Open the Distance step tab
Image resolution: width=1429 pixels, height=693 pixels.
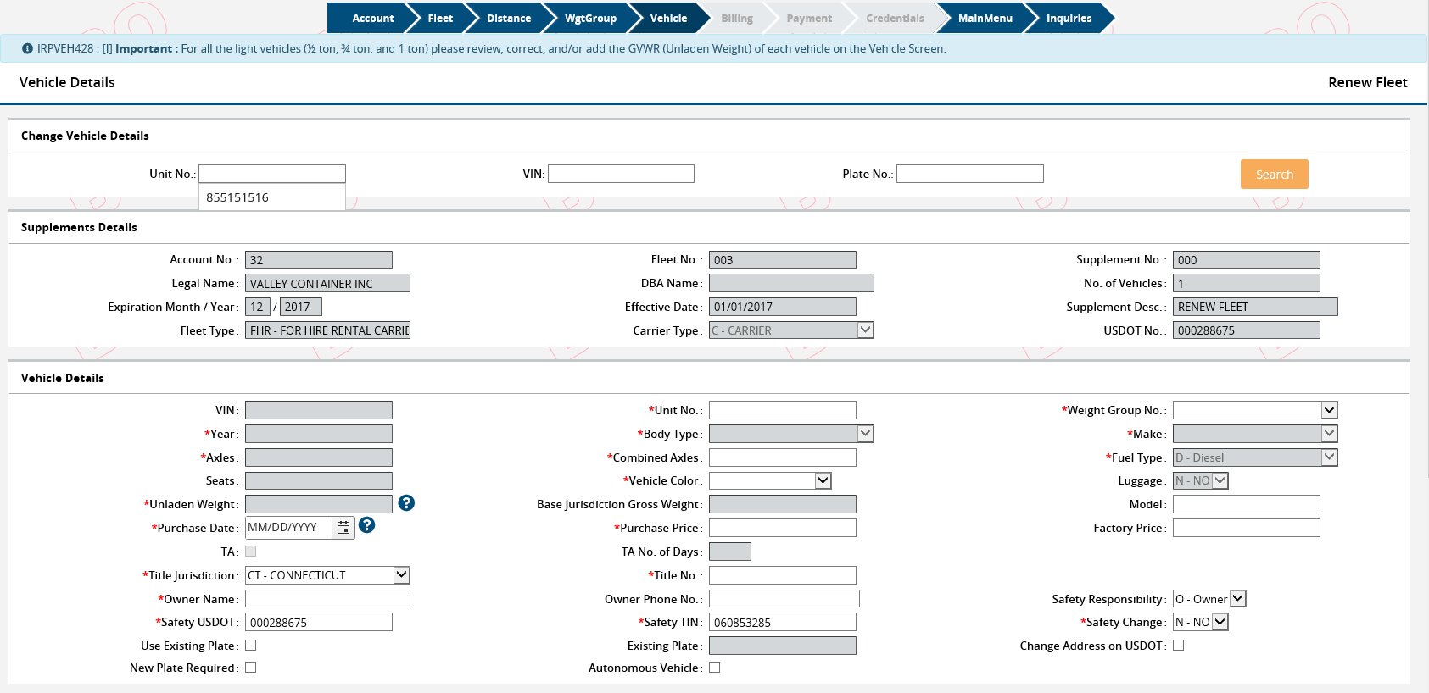click(x=508, y=18)
